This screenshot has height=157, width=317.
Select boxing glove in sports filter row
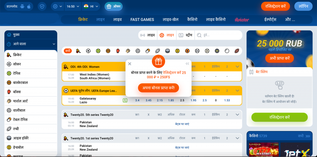coord(118,51)
